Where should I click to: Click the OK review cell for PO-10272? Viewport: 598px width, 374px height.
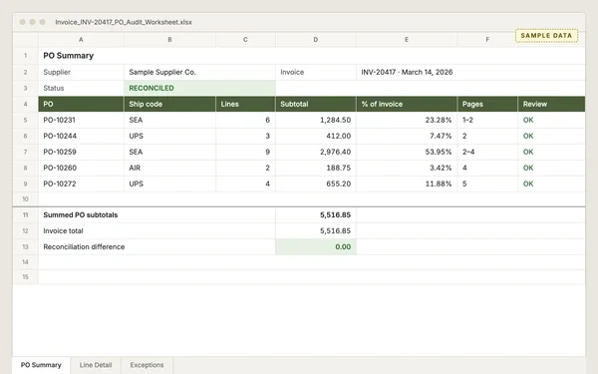551,184
